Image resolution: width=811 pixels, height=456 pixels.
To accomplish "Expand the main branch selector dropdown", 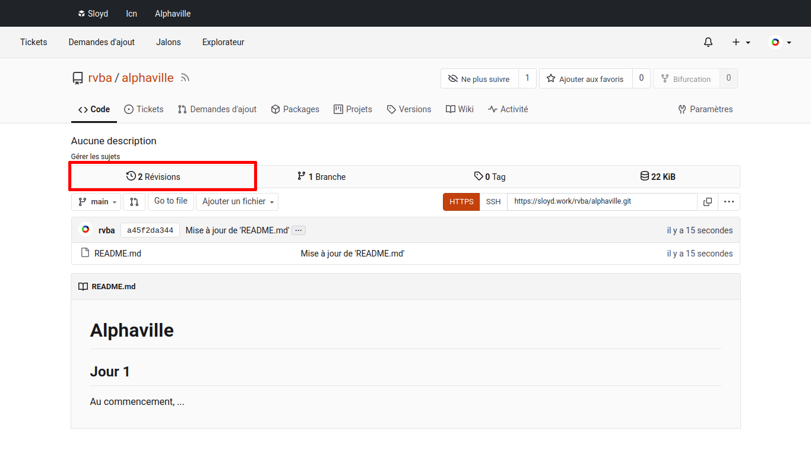I will [96, 202].
